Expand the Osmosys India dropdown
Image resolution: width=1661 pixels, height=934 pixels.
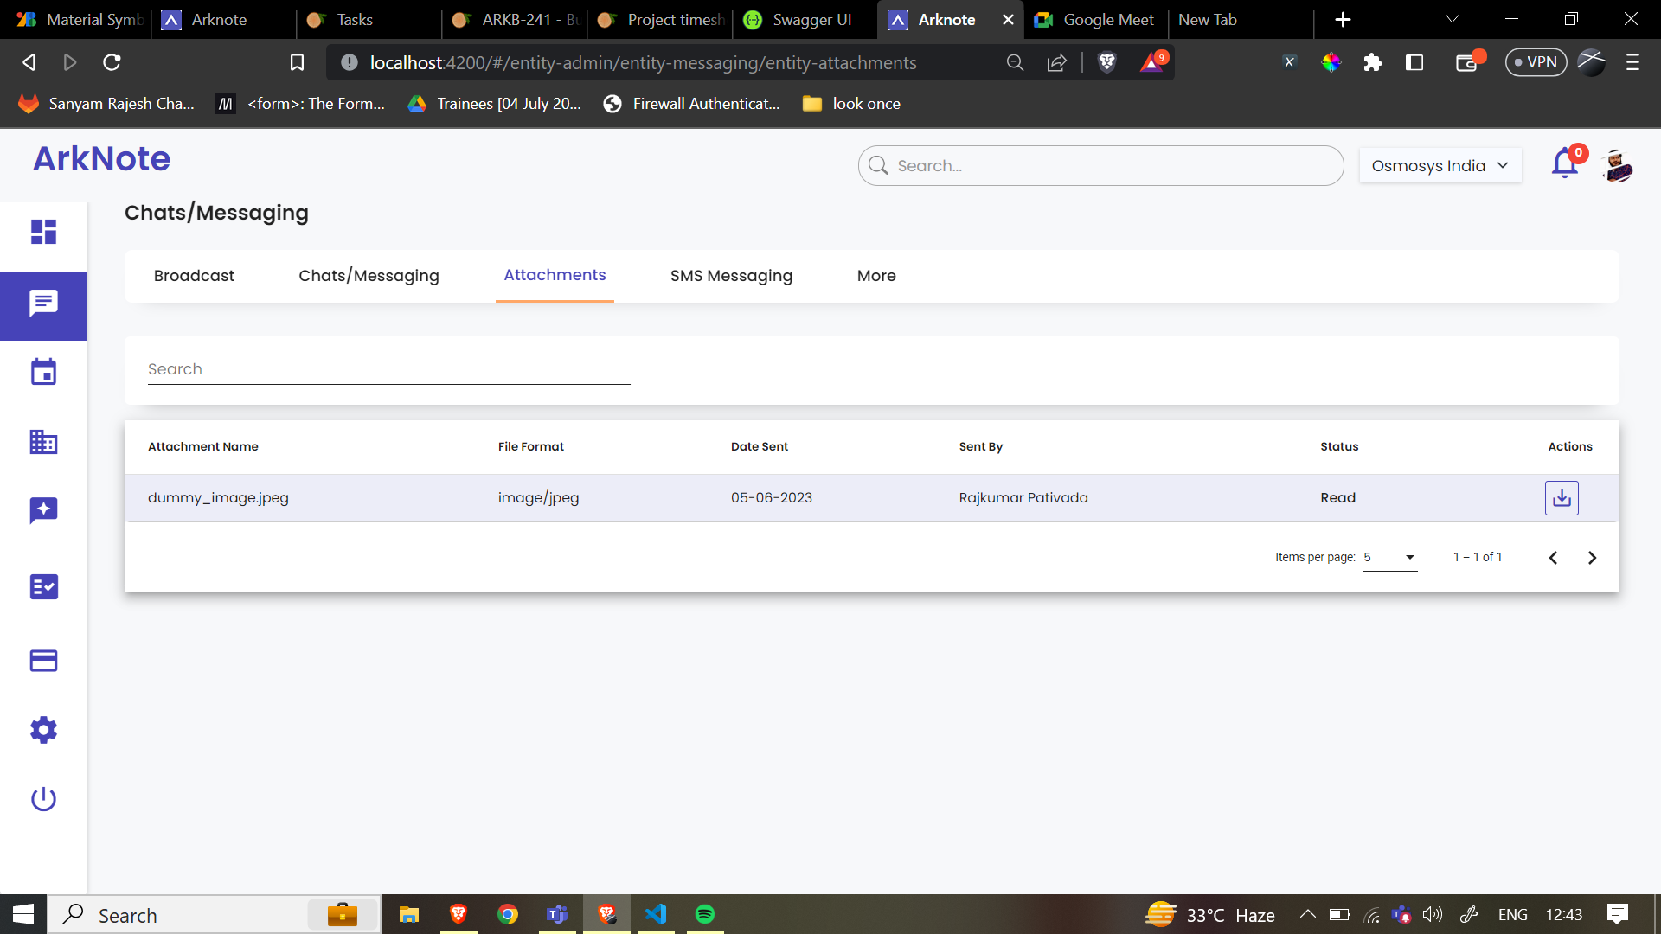1440,165
